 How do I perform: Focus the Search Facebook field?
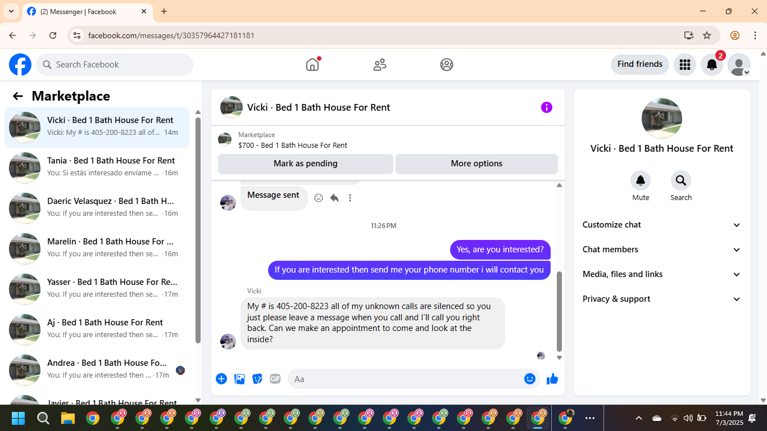[115, 65]
